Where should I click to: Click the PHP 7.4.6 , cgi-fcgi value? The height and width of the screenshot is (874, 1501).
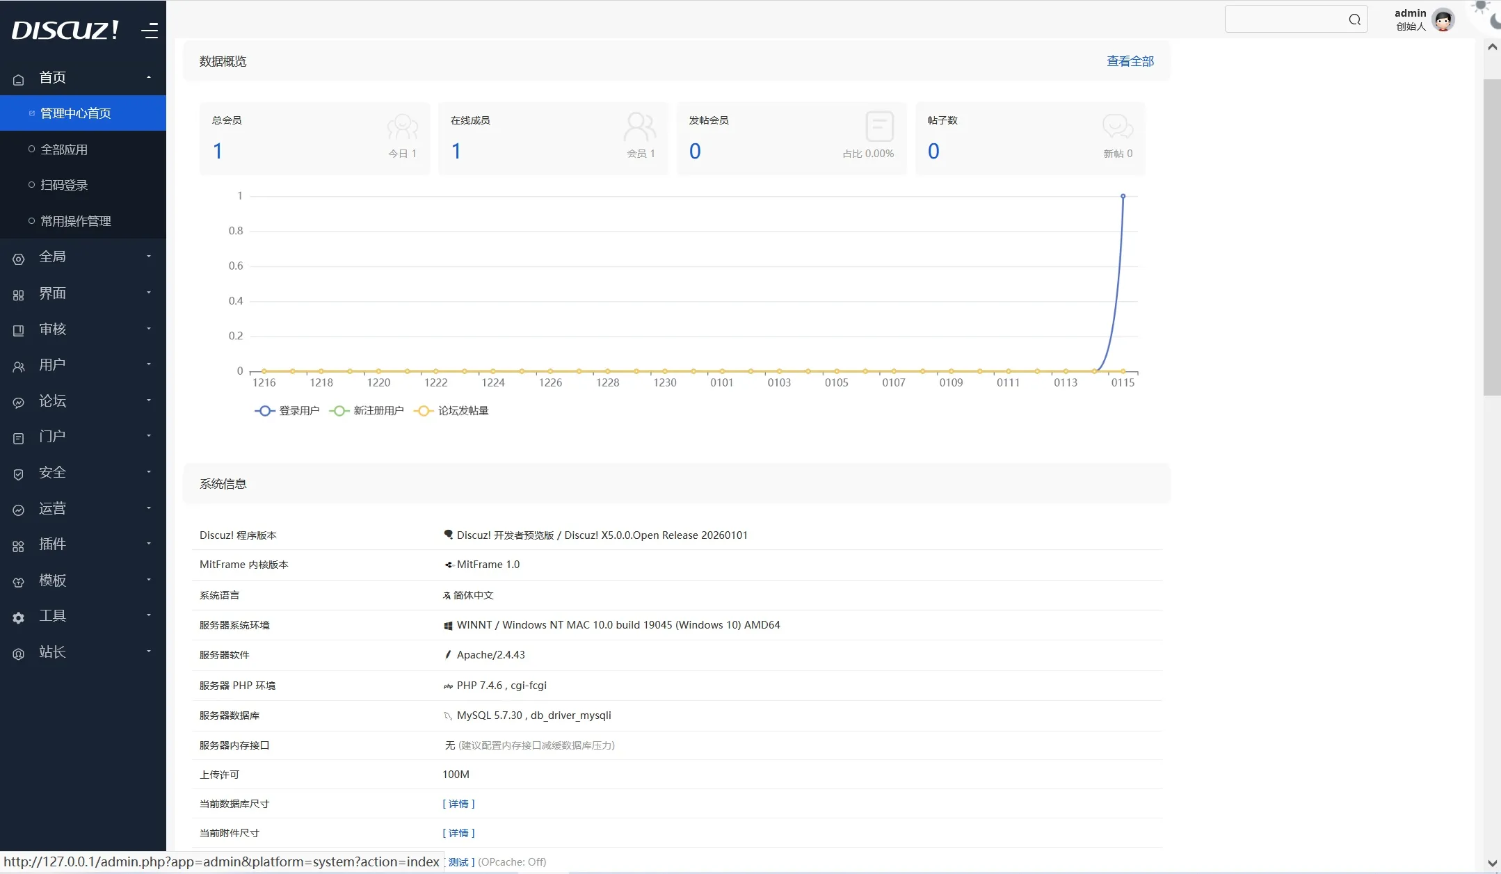tap(501, 686)
